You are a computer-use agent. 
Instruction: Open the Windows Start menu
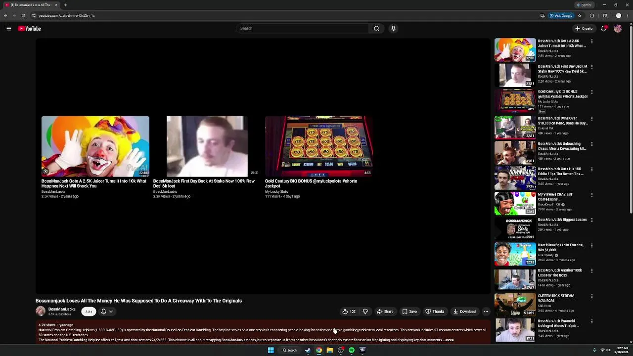coord(271,350)
